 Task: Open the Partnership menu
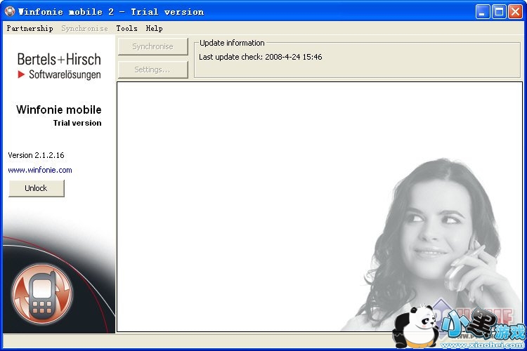[30, 28]
